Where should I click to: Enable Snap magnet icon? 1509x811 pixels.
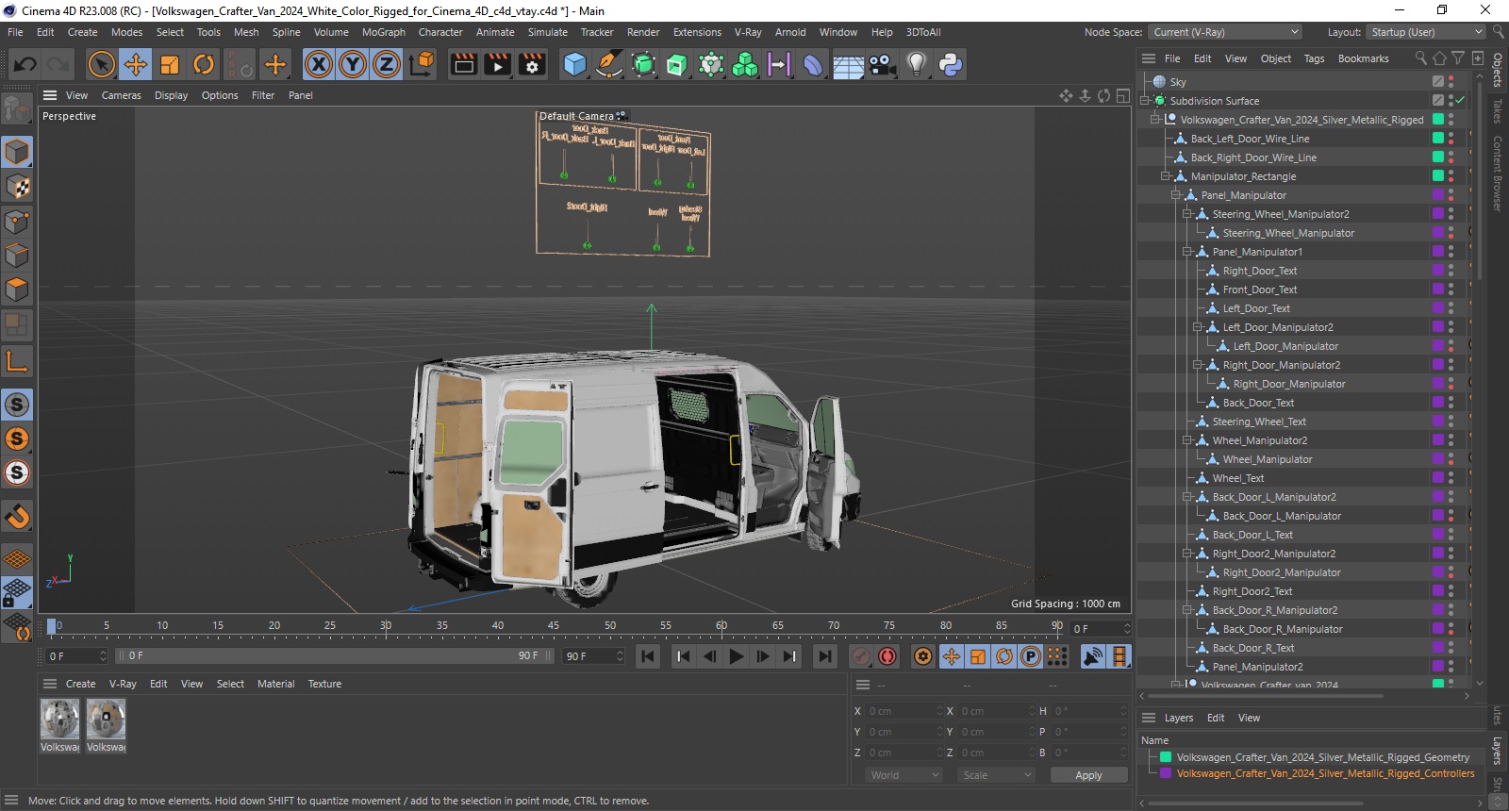click(17, 516)
